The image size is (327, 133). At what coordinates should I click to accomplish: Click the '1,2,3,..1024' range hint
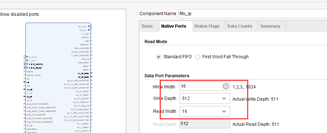244,87
